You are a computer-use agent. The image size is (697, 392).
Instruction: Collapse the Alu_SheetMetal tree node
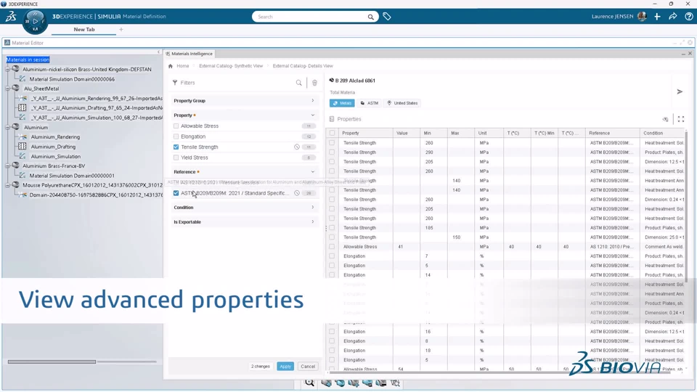(7, 89)
